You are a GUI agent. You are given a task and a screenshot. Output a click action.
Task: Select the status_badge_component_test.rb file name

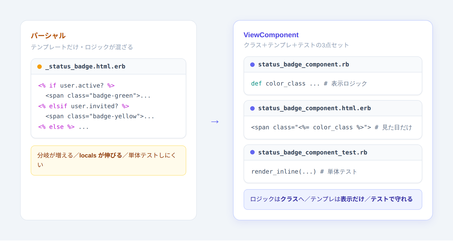tap(313, 152)
